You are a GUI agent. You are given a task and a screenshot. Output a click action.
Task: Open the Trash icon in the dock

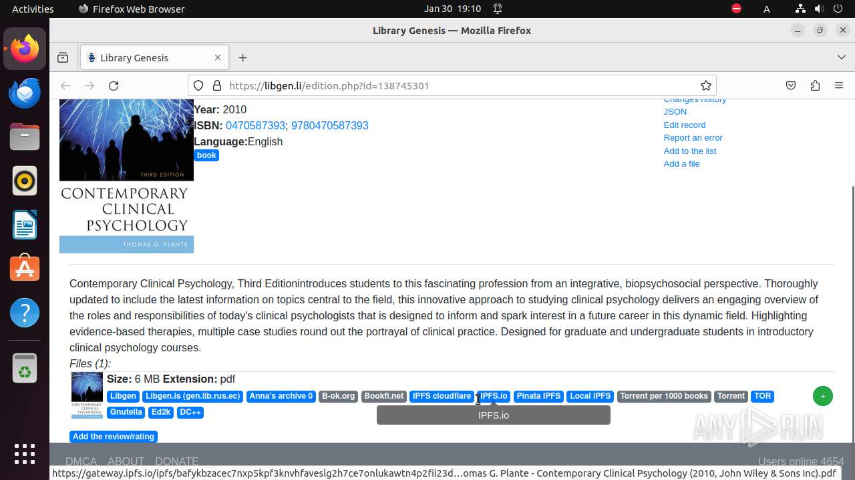(25, 368)
